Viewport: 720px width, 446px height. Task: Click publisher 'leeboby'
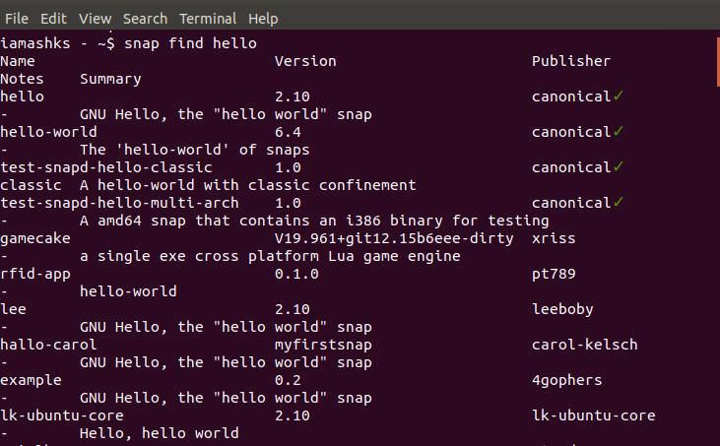point(562,310)
